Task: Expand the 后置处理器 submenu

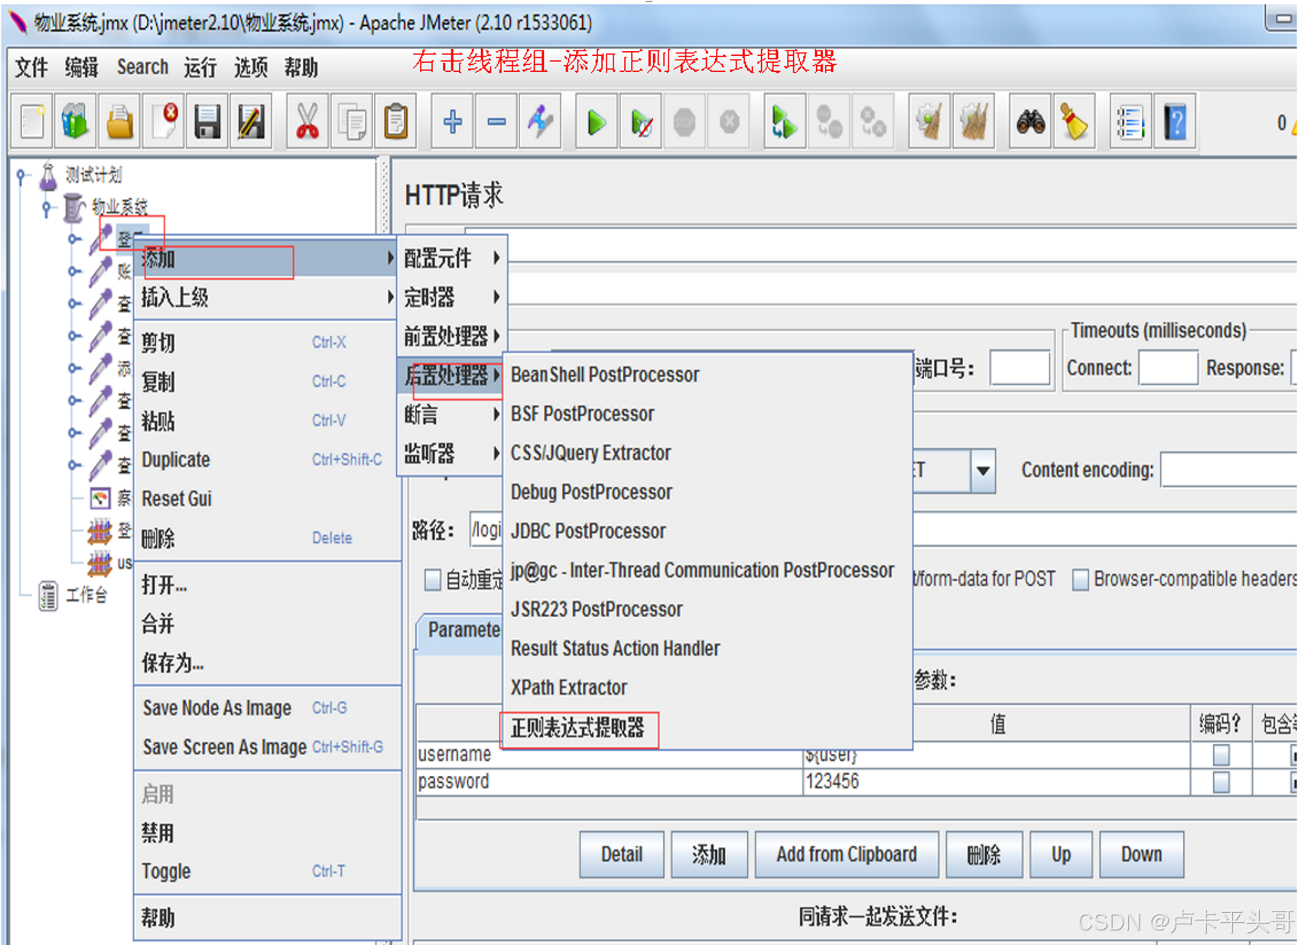Action: pyautogui.click(x=451, y=375)
